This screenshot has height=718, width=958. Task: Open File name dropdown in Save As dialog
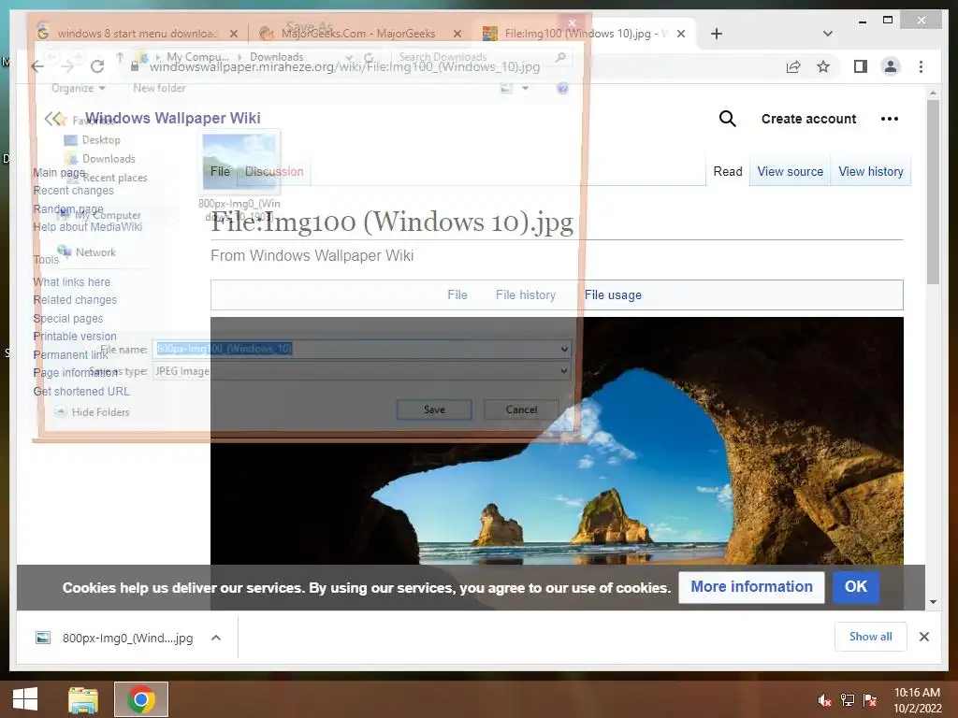[x=564, y=350]
